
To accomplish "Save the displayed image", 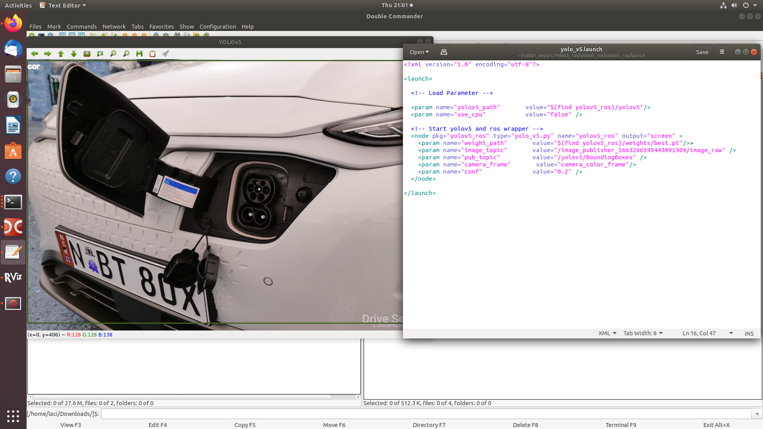I will coord(139,54).
